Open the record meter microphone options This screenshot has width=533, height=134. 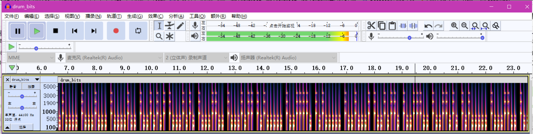(195, 26)
